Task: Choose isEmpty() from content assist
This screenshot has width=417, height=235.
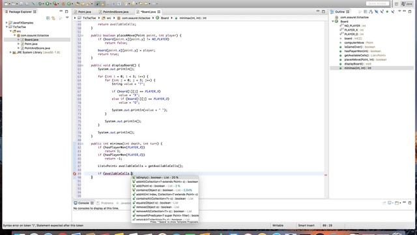Action: pos(165,178)
